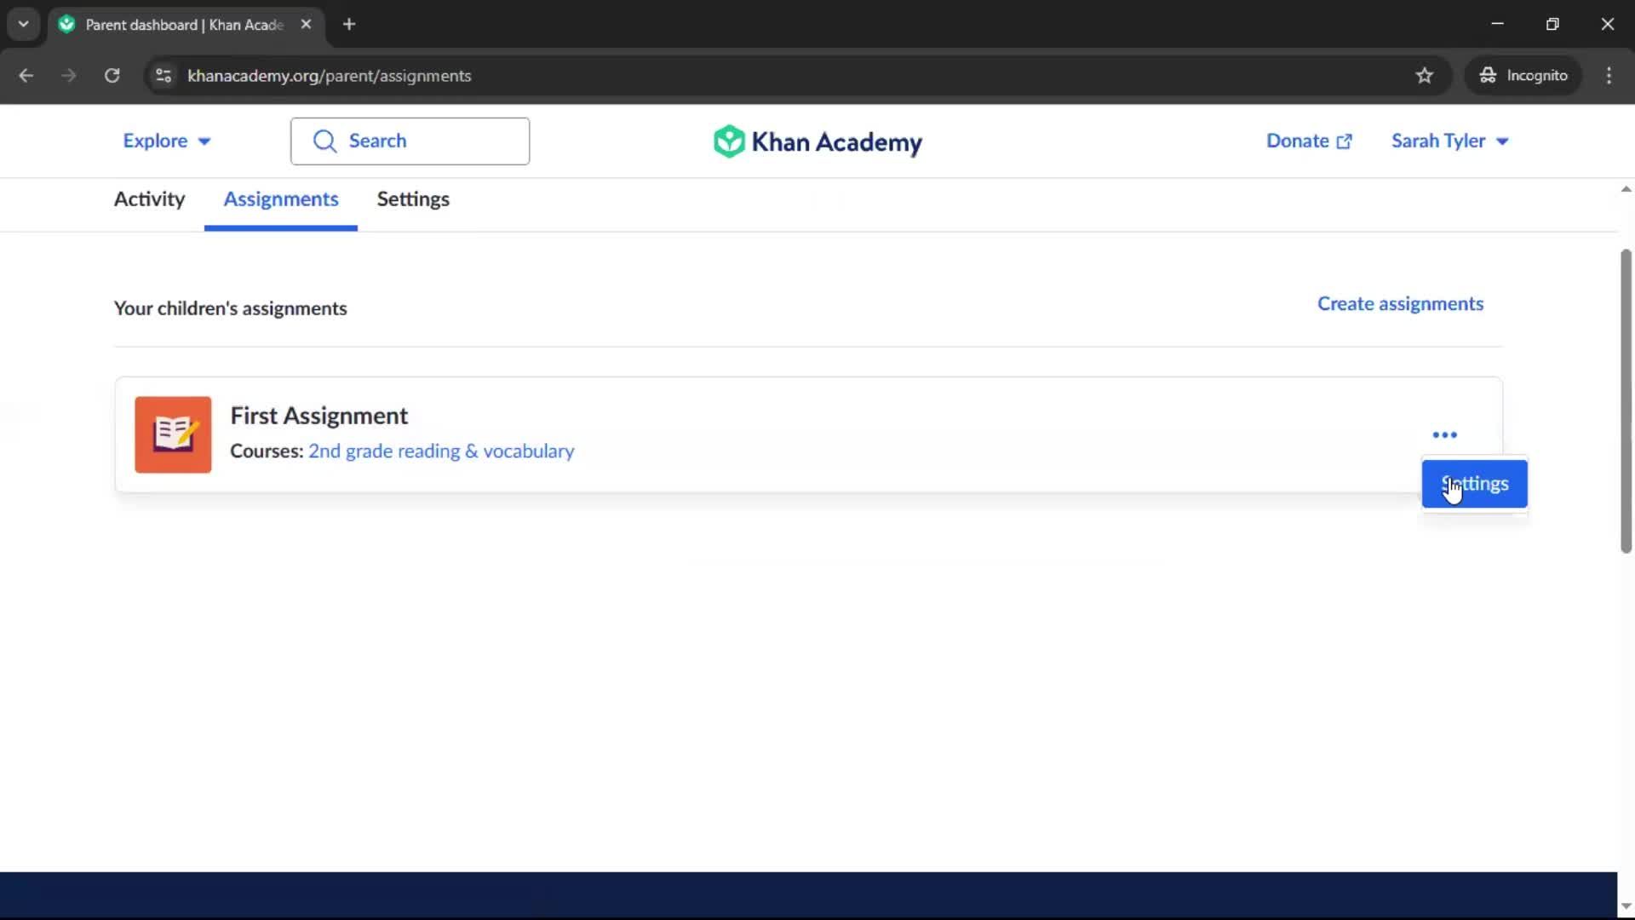Expand the Explore dropdown menu
The height and width of the screenshot is (920, 1635).
(x=167, y=141)
